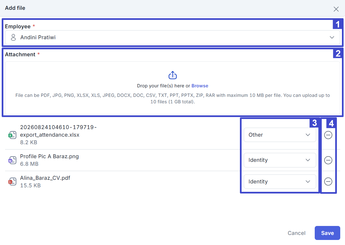Screen dimensions: 345x245
Task: Click the Excel file icon for export_attendance
Action: pos(12,135)
